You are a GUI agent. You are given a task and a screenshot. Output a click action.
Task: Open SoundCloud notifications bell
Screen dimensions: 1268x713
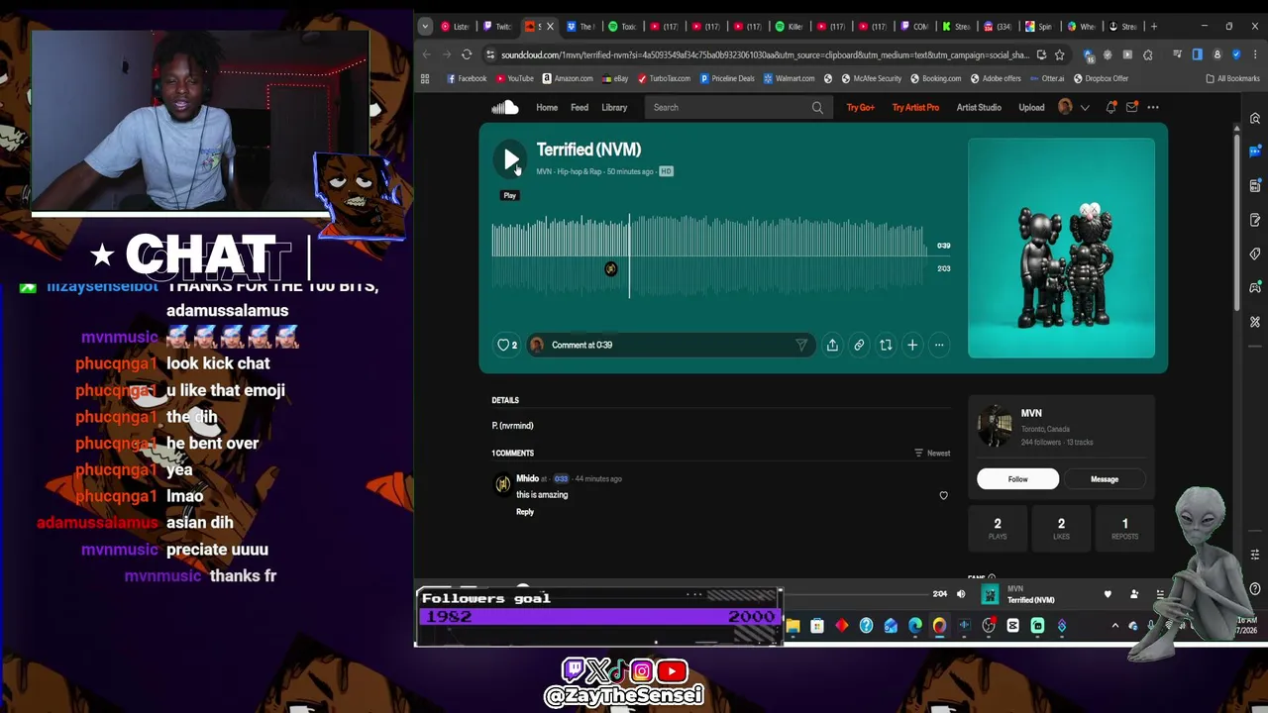1111,107
